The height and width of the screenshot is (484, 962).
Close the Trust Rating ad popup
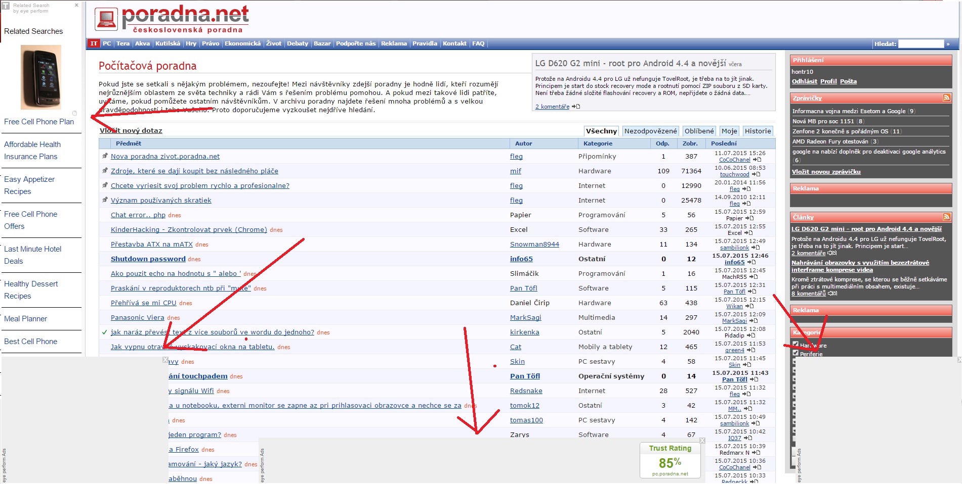tap(702, 441)
